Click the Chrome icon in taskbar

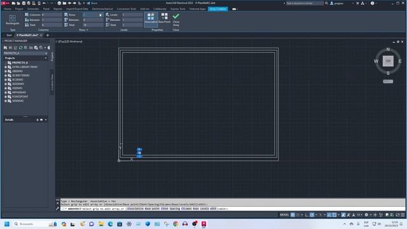pos(176,224)
